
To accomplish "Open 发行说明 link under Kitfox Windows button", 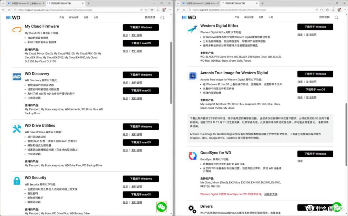I will 311,35.
